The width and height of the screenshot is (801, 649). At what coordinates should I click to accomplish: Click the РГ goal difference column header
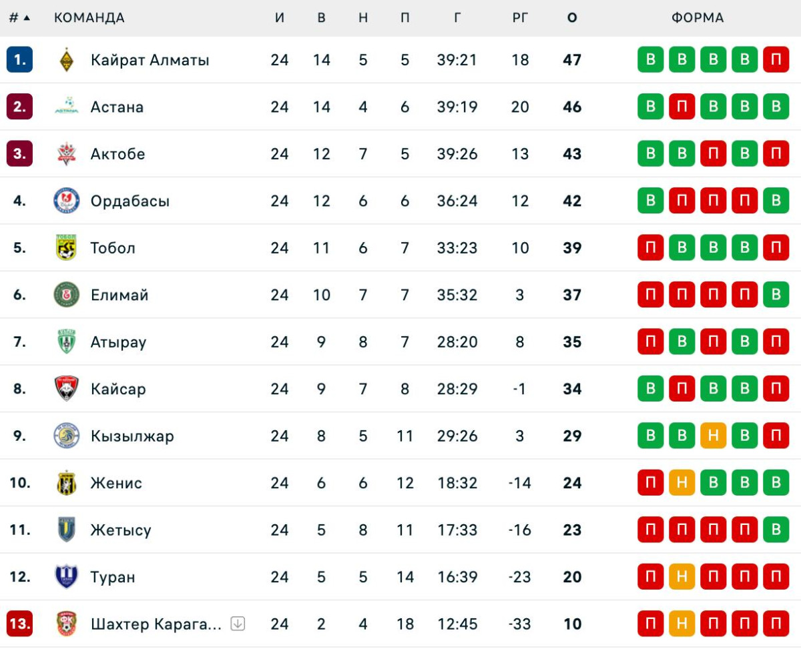point(520,18)
